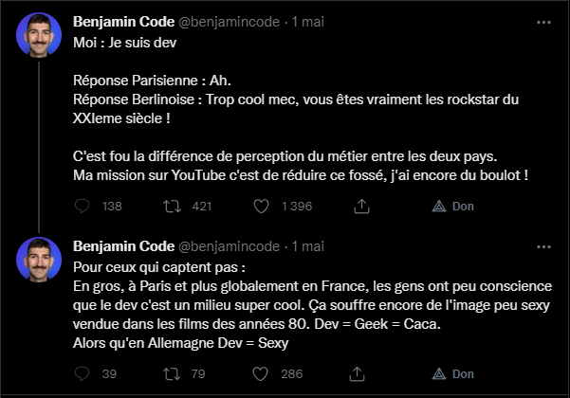Screen dimensions: 570x398
Task: Open second tweet's 1 mai timestamp
Action: (x=308, y=246)
